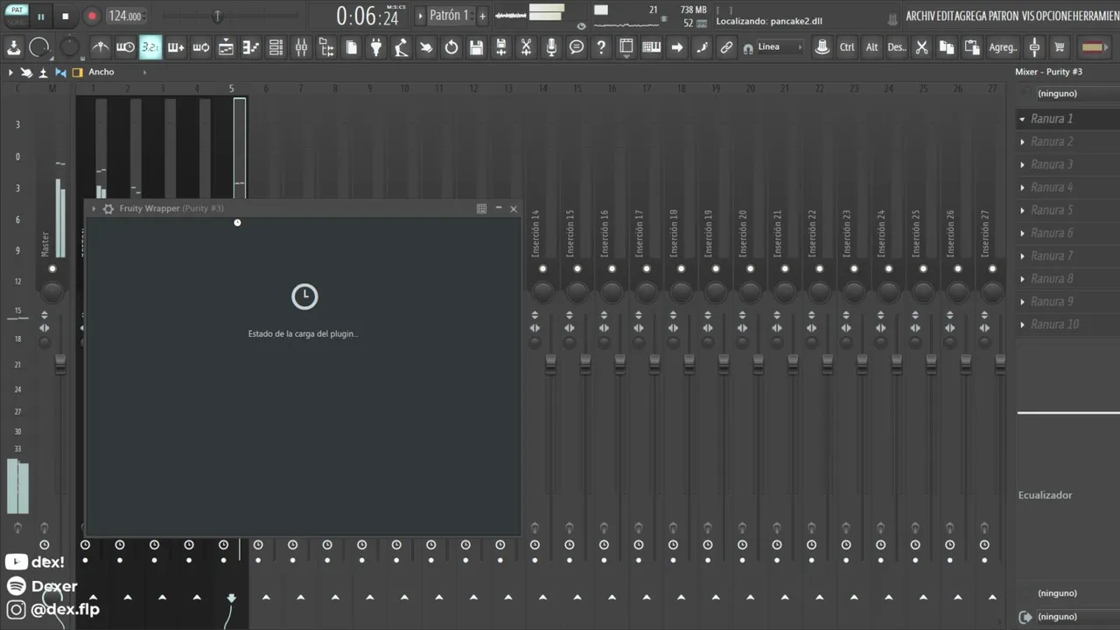This screenshot has height=630, width=1120.
Task: Click the flag language icon
Action: click(1093, 47)
